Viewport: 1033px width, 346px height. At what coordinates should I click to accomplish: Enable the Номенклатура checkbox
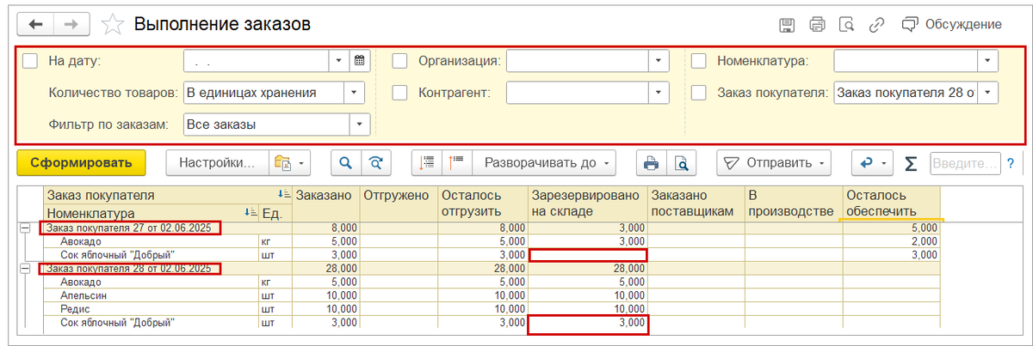click(x=699, y=61)
